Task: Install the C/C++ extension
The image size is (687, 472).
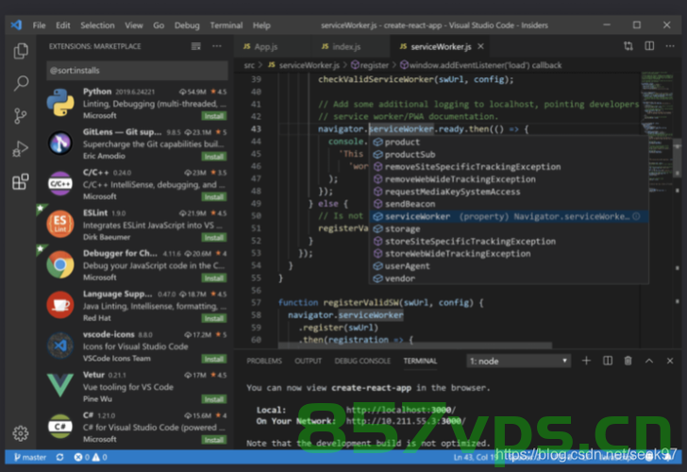Action: [214, 196]
